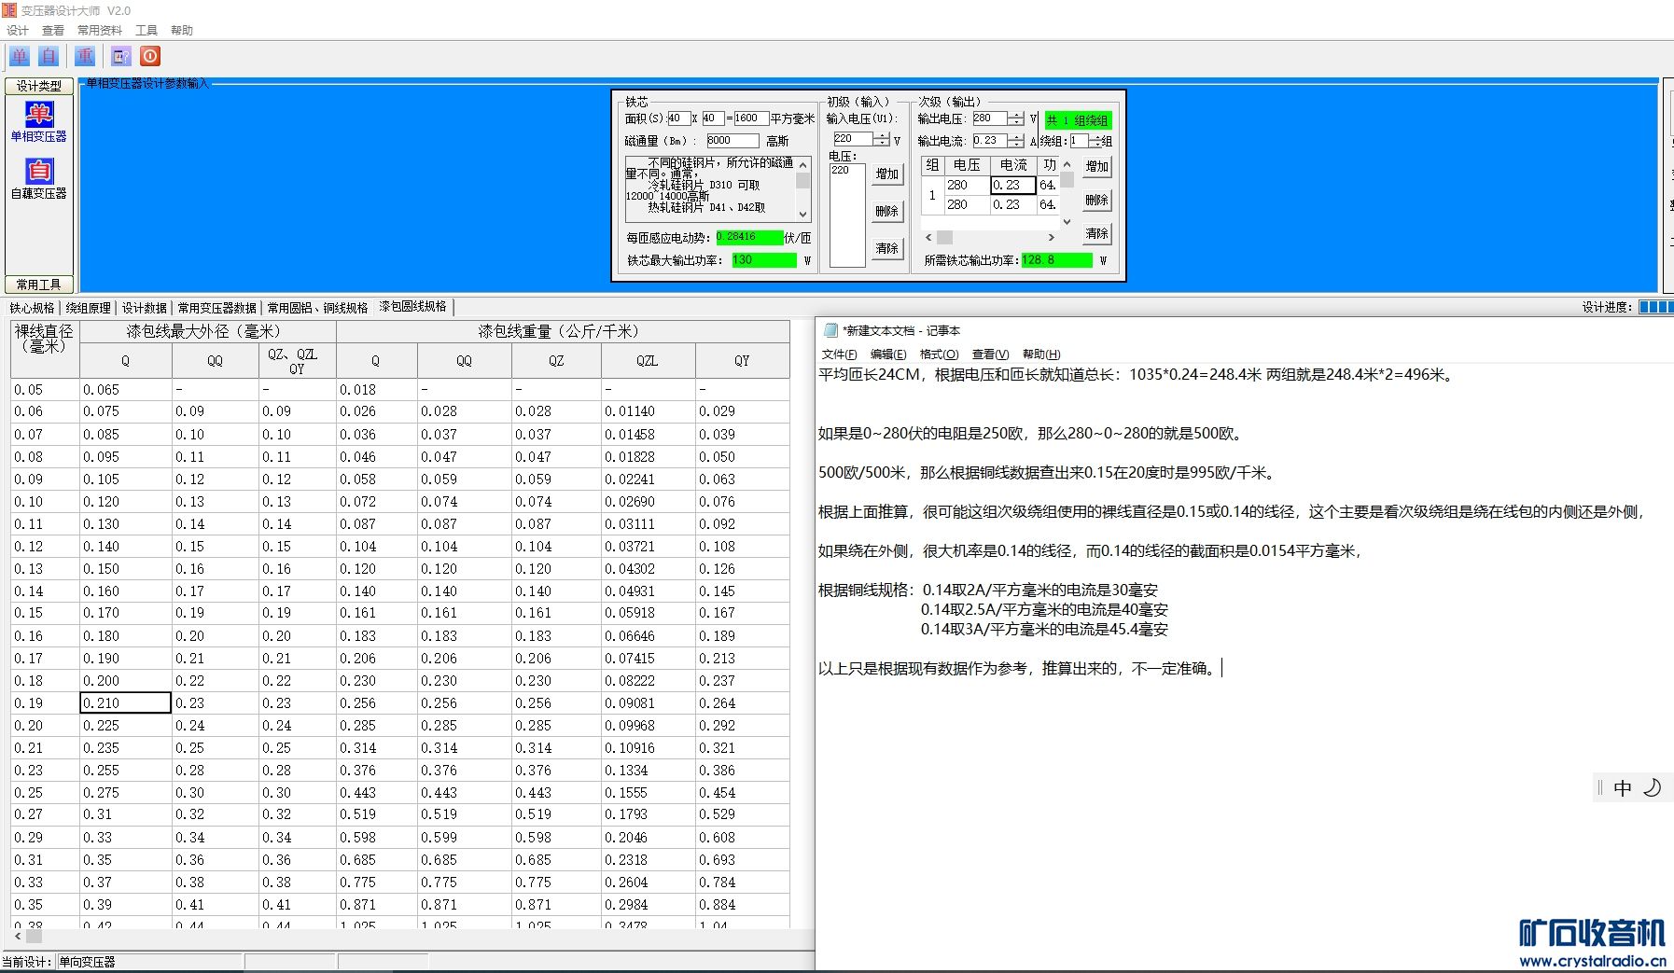Open Notepad's 格式(O) menu

click(x=939, y=354)
